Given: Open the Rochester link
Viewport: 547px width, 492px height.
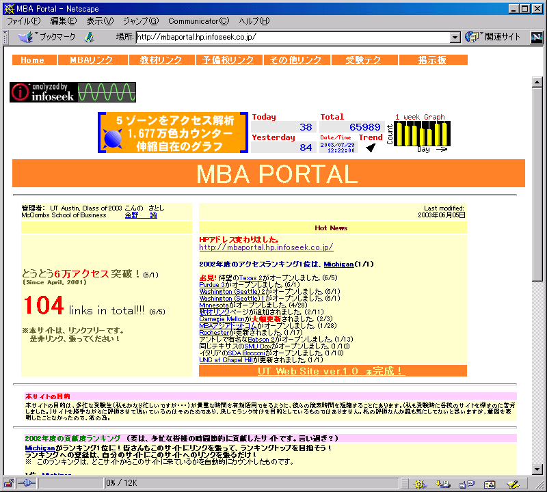Looking at the screenshot, I should (x=214, y=333).
